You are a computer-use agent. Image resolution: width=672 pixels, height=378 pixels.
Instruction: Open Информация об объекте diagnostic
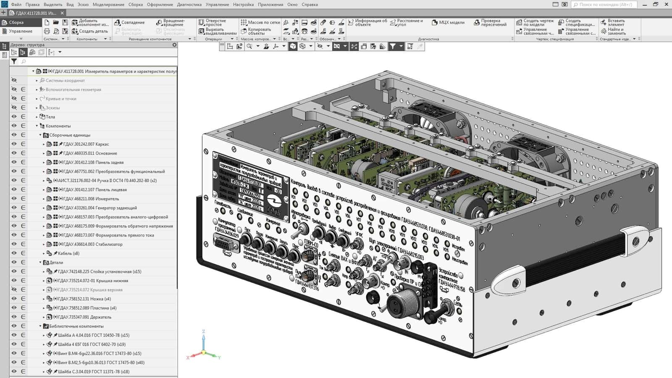pos(368,22)
